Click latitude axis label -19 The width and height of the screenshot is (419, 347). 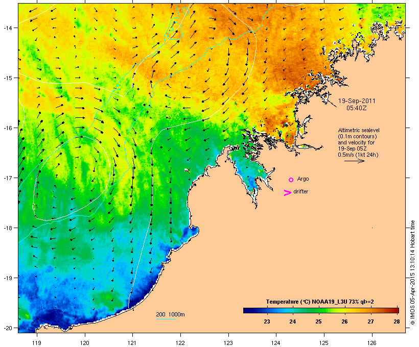[8, 278]
